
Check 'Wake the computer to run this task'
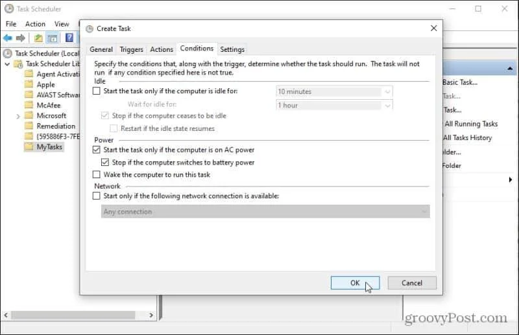click(96, 174)
